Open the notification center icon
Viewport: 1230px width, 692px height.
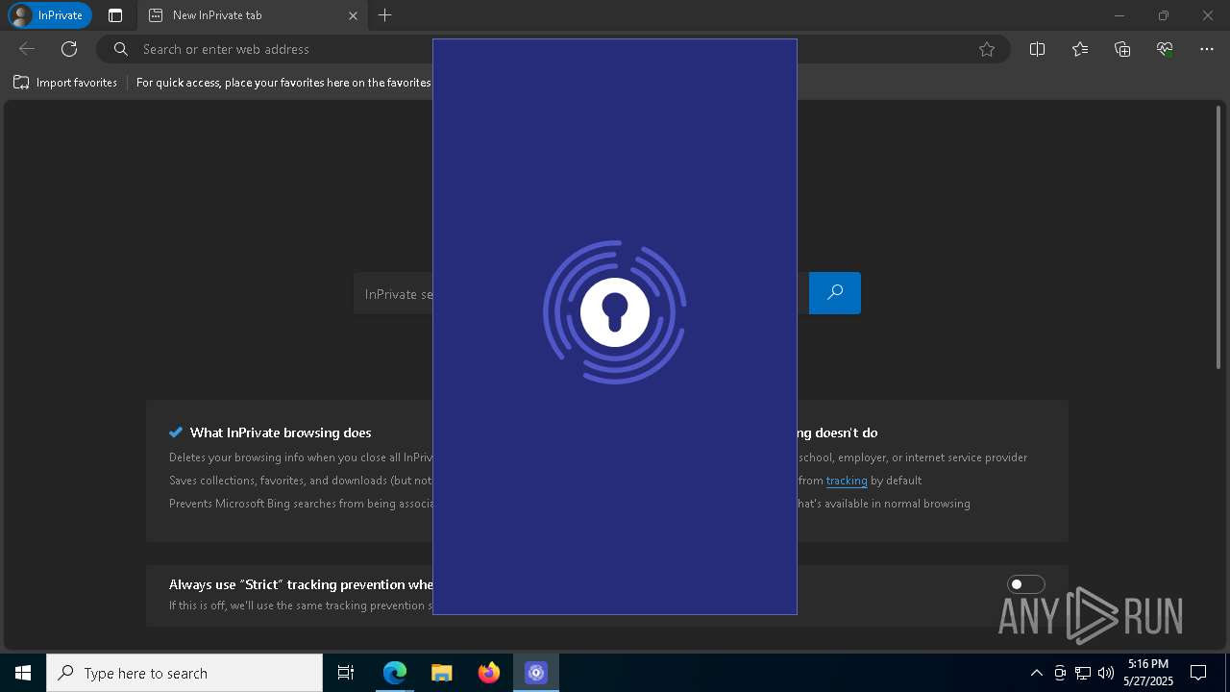tap(1198, 673)
